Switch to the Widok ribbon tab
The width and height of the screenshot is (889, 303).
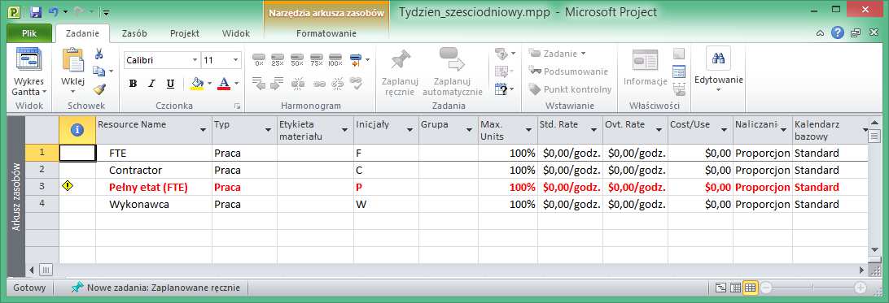point(236,33)
